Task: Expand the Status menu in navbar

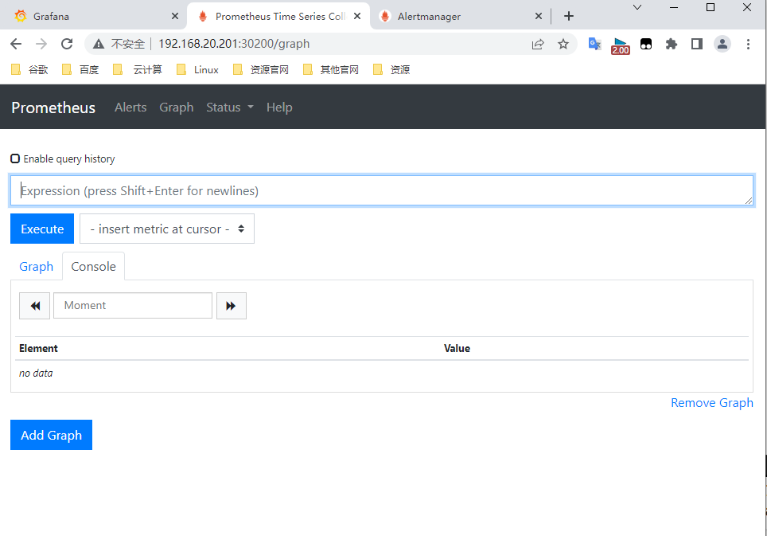Action: (229, 108)
